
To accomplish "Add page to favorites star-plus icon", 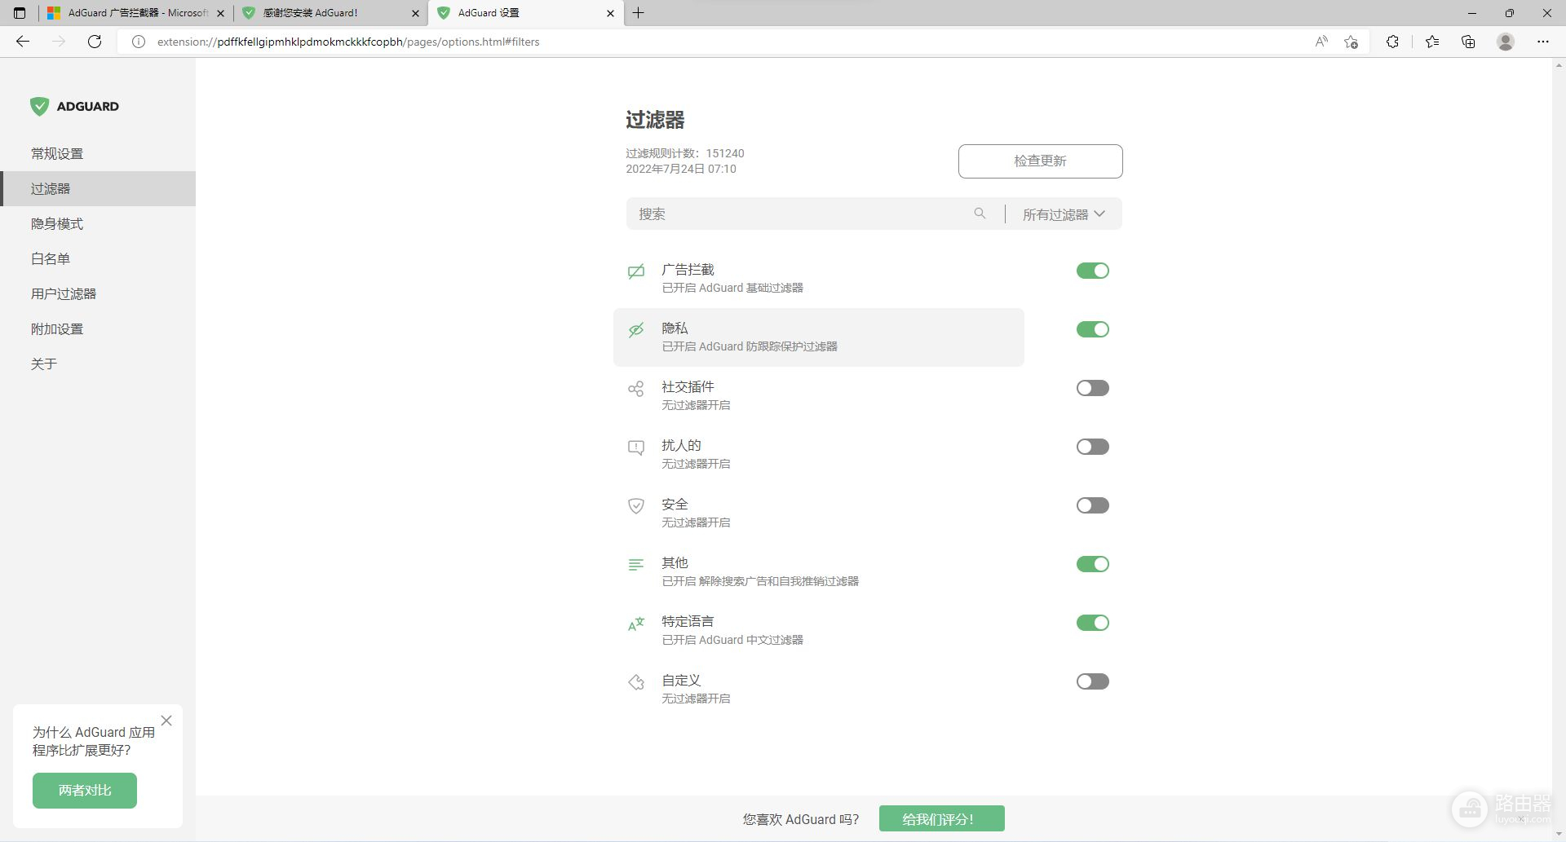I will tap(1351, 42).
